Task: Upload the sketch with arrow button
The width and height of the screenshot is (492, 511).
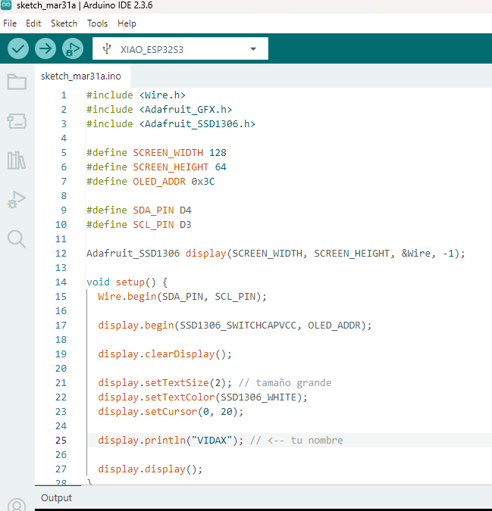Action: point(45,48)
